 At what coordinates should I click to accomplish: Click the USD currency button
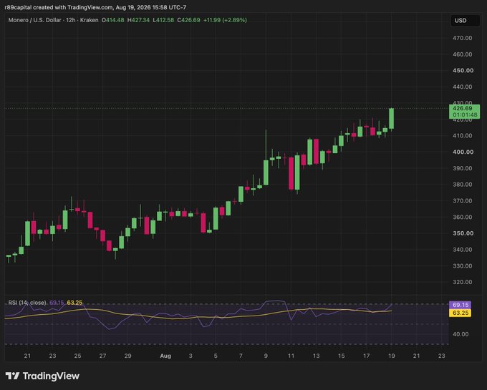point(465,21)
